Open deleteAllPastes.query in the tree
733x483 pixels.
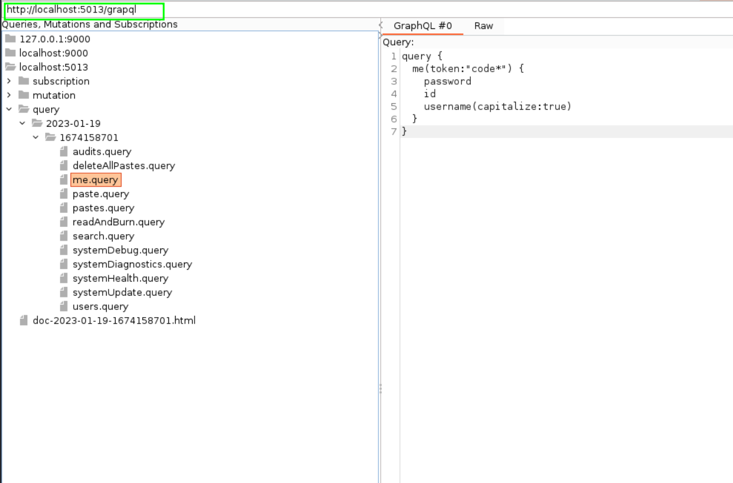123,166
